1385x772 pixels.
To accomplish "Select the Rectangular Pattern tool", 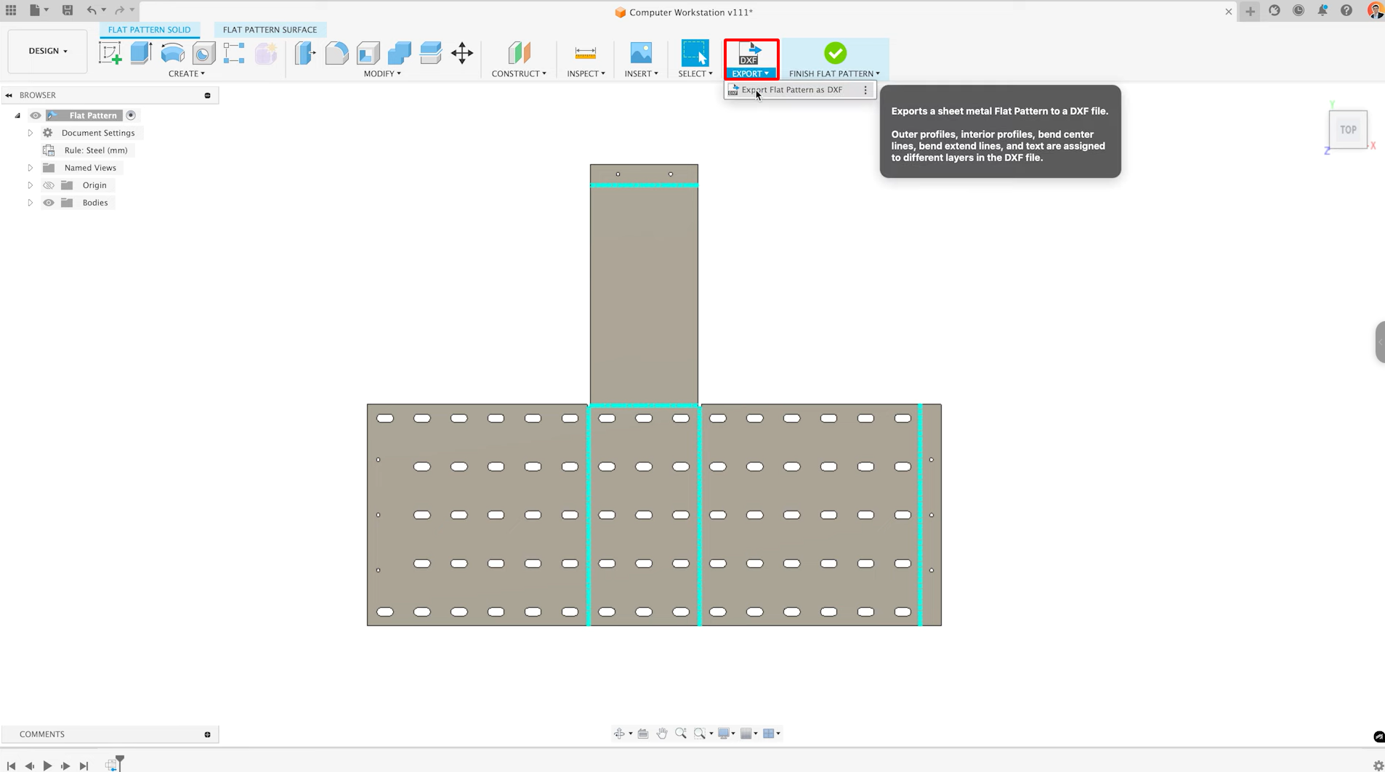I will (x=234, y=53).
